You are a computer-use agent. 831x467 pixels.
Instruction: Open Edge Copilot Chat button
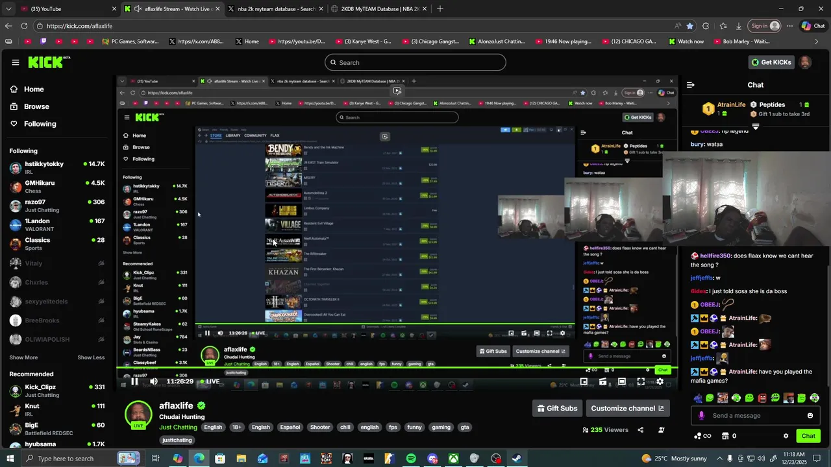814,26
